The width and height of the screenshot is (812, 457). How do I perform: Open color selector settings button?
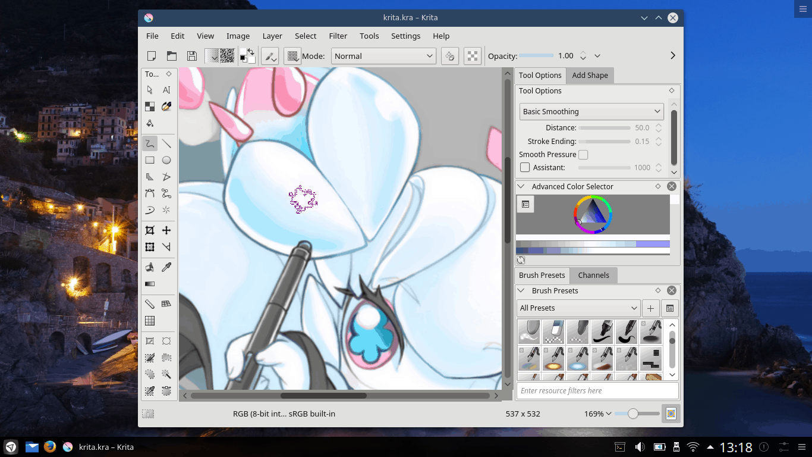point(525,204)
